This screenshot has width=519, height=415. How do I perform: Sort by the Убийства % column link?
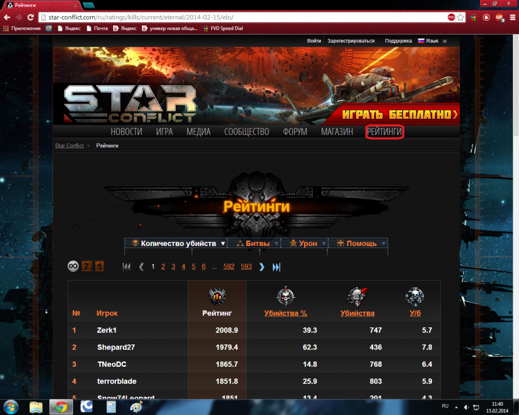click(x=285, y=313)
